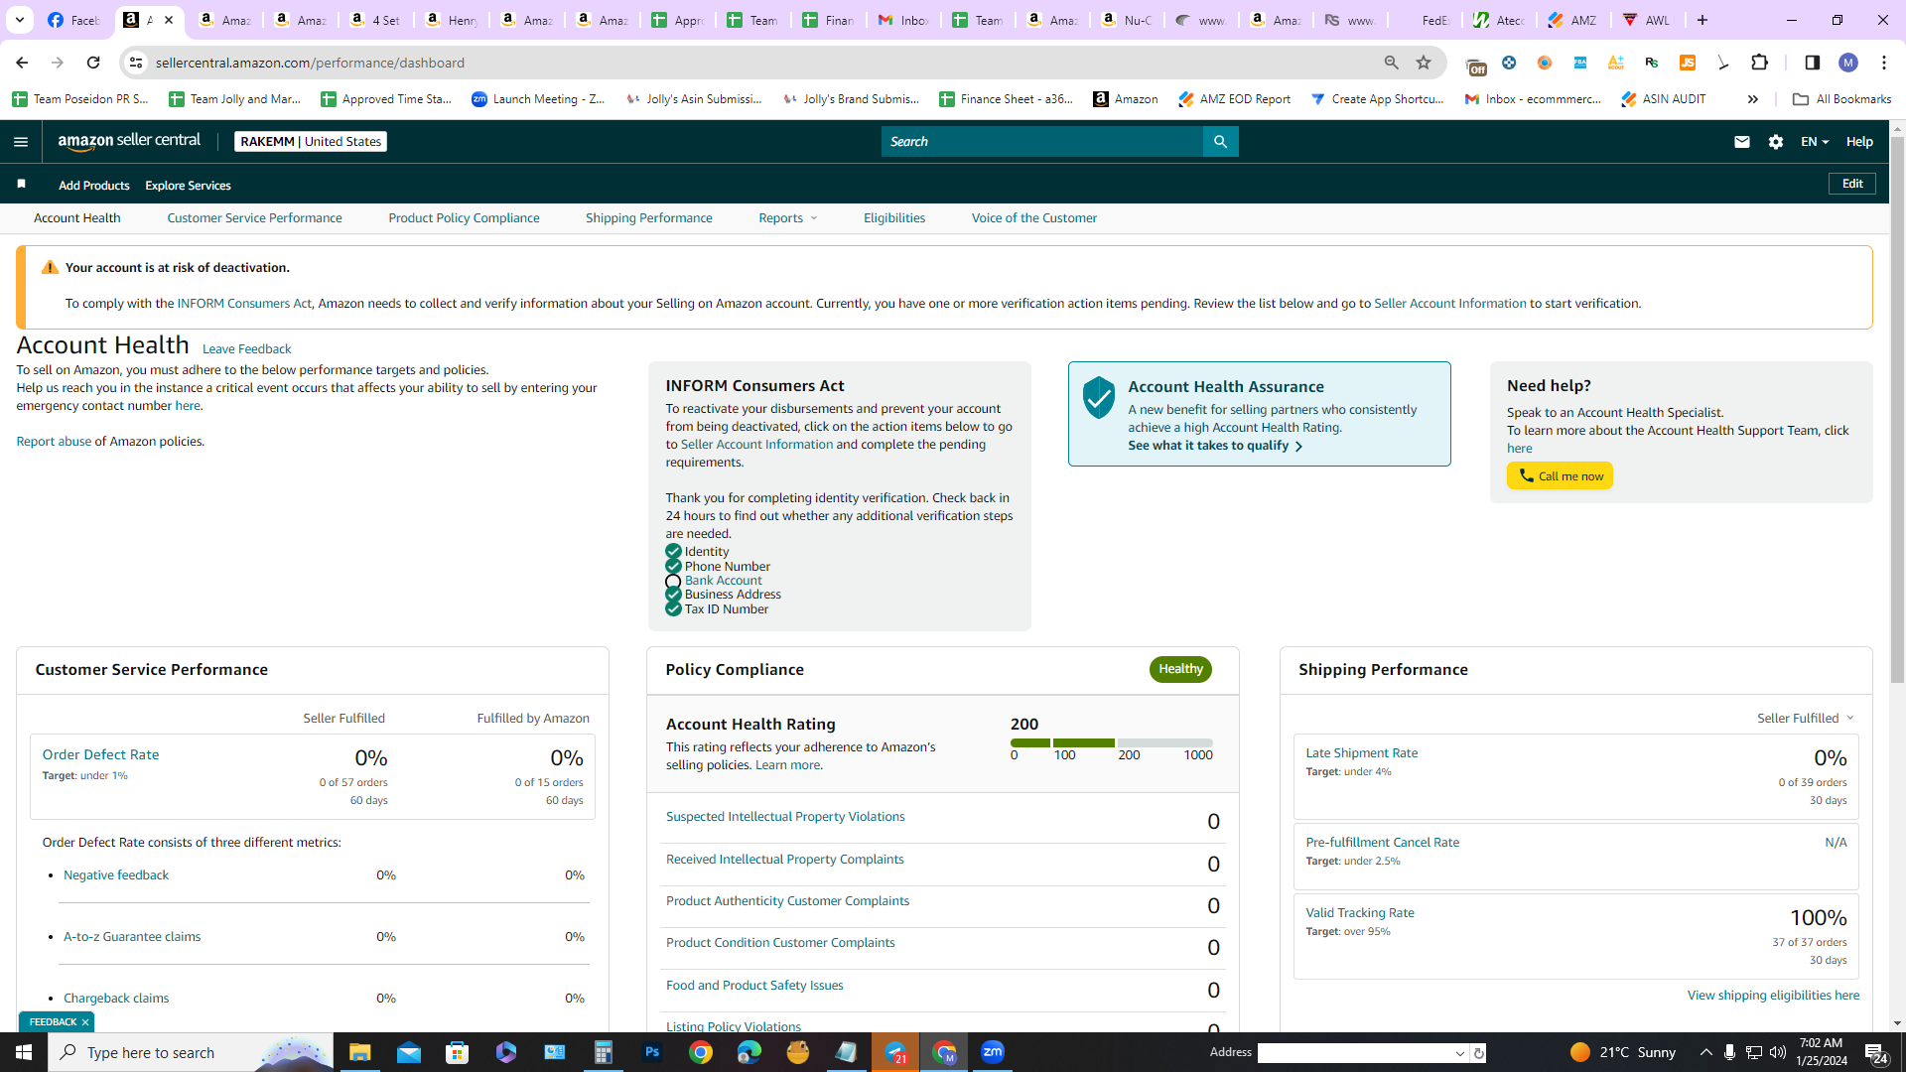Click the browser back arrow
Image resolution: width=1906 pixels, height=1072 pixels.
pyautogui.click(x=22, y=63)
